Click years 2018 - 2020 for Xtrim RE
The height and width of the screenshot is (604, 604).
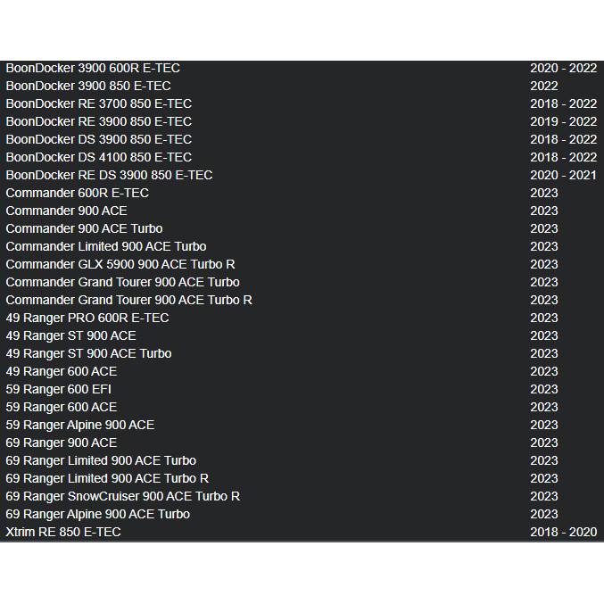tap(564, 532)
